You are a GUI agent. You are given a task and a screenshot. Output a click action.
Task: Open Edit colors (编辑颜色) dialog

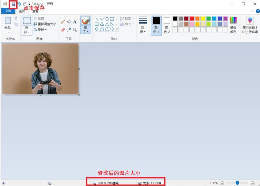233,25
